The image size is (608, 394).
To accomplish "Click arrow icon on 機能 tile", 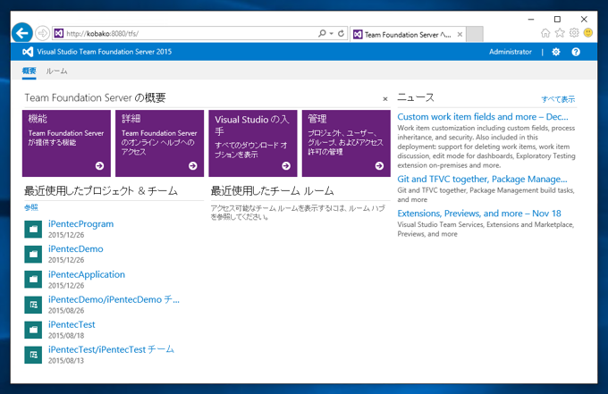I will (x=99, y=166).
